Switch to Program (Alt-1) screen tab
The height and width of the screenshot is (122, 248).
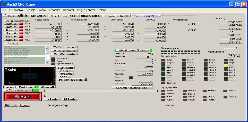pyautogui.click(x=16, y=16)
